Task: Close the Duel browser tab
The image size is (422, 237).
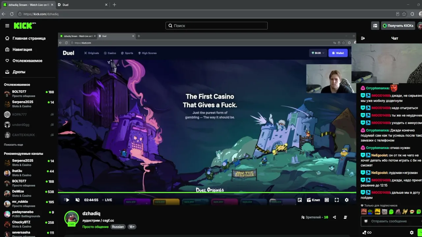Action: 106,5
